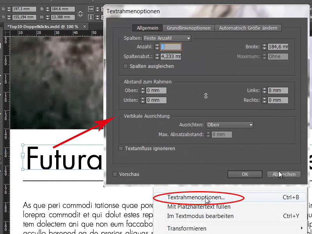This screenshot has width=312, height=234.
Task: Click the Anzahl number input field
Action: pyautogui.click(x=171, y=47)
